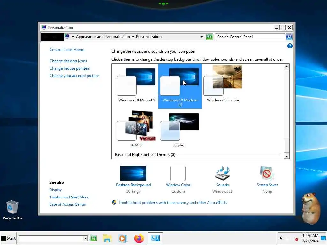Click theme list scroll down arrow

coord(286,156)
